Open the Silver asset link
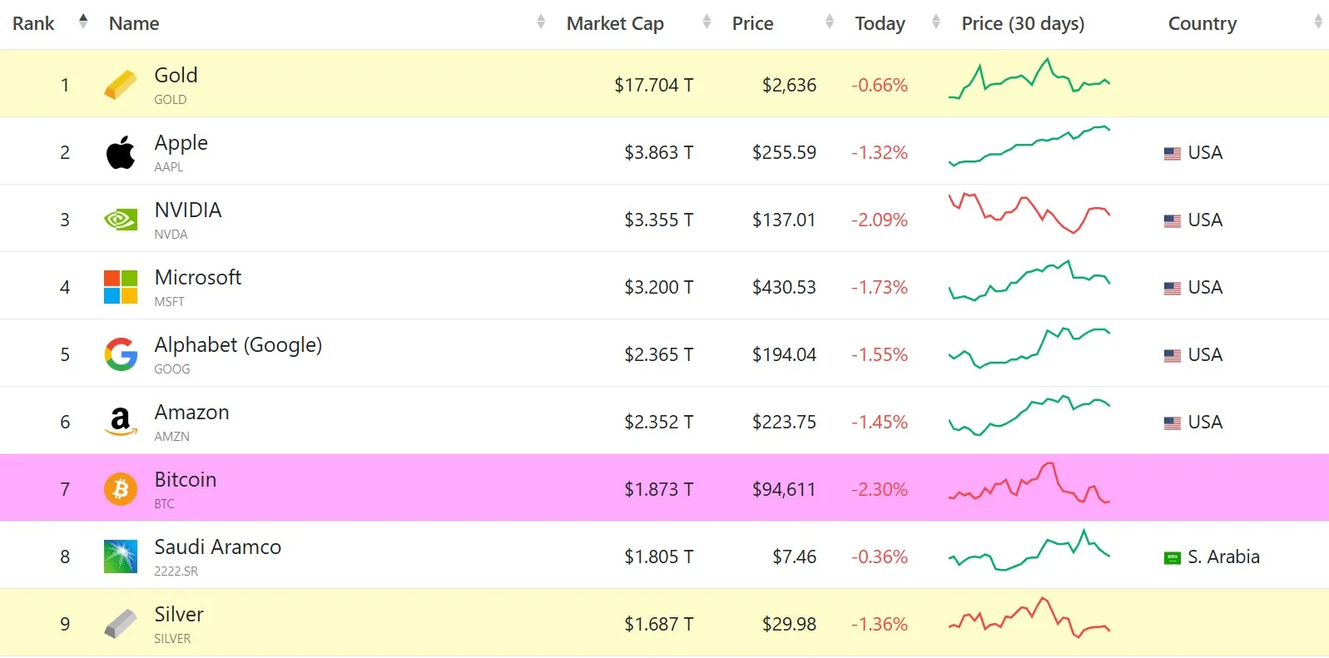 point(179,614)
